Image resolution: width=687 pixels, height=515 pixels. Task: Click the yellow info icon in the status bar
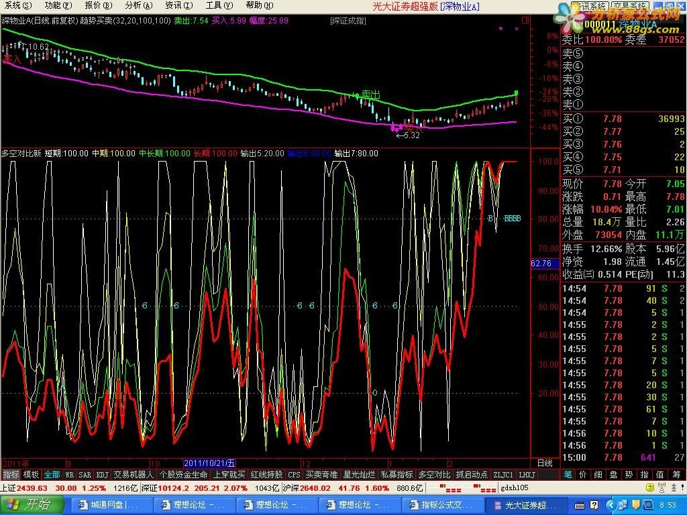tap(650, 488)
